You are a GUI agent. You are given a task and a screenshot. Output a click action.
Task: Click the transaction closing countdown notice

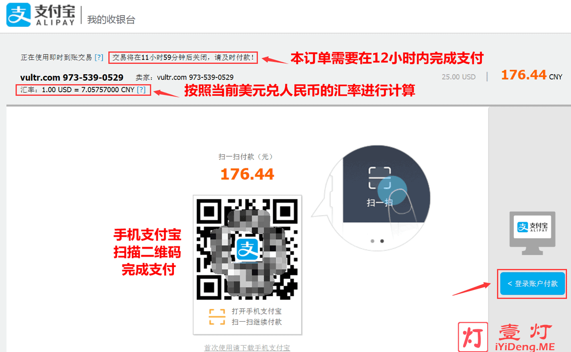pyautogui.click(x=183, y=57)
